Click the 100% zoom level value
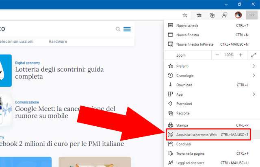The image size is (260, 167). [229, 55]
